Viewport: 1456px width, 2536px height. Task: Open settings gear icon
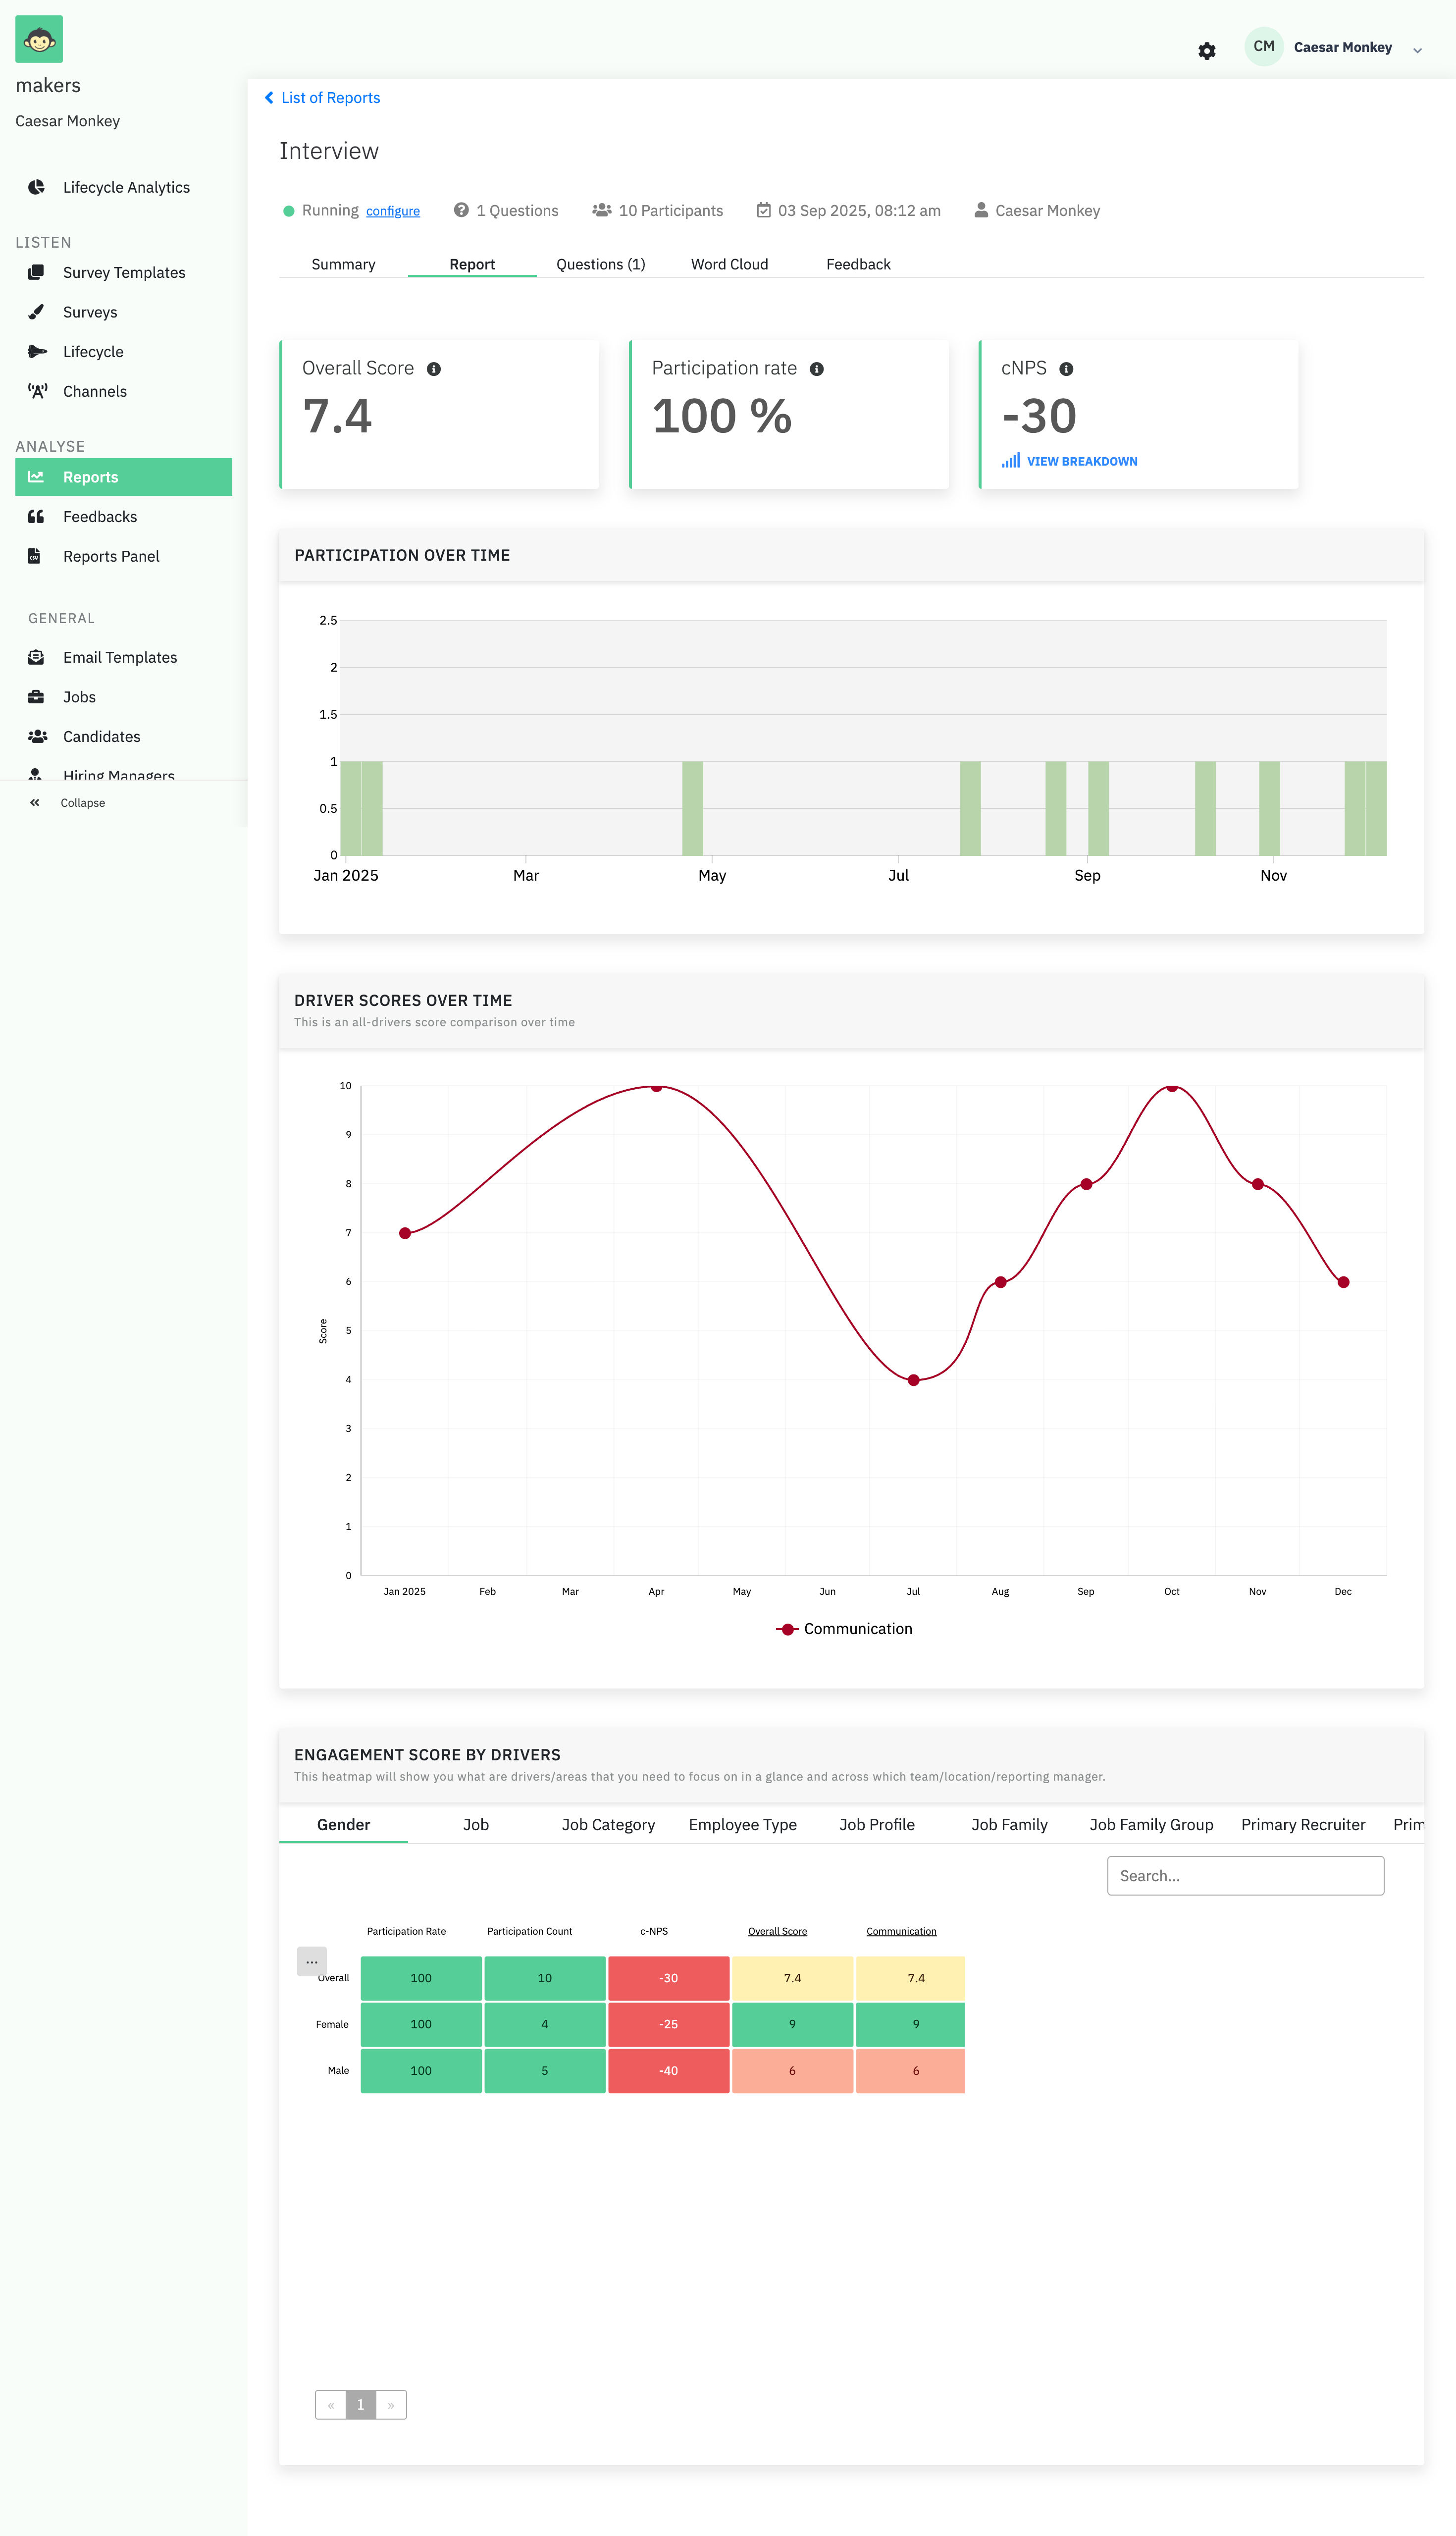1207,51
